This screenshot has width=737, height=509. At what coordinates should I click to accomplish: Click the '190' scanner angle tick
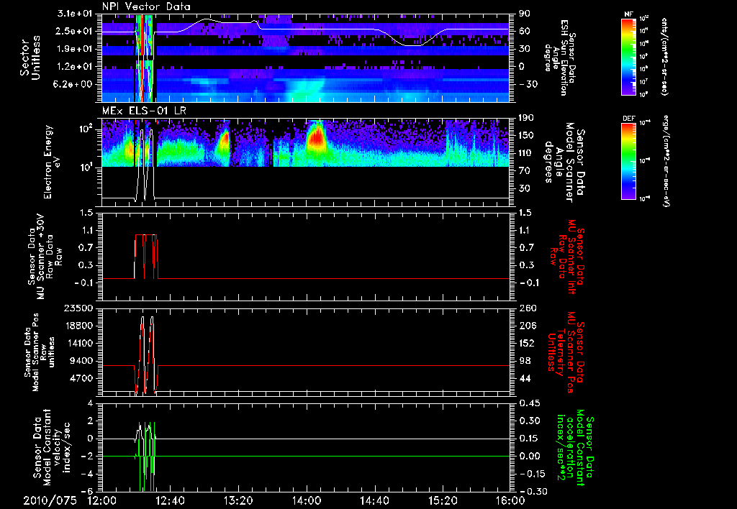(x=527, y=118)
